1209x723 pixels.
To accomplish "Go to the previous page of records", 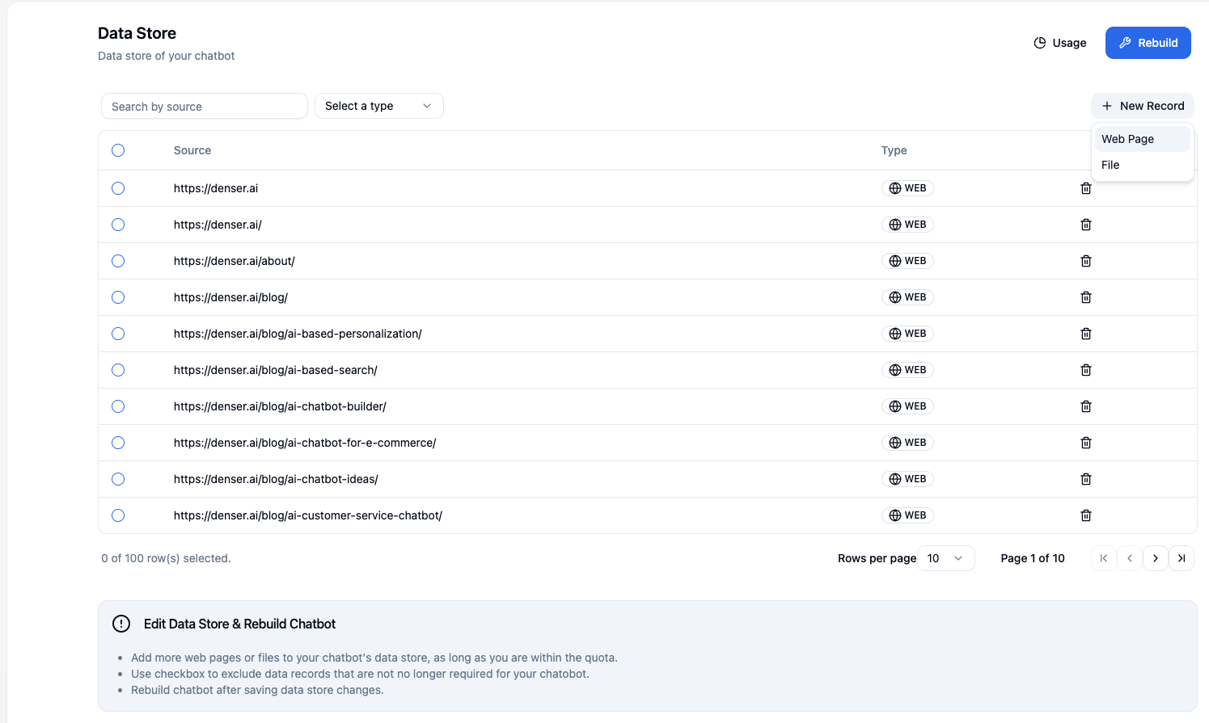I will point(1130,558).
